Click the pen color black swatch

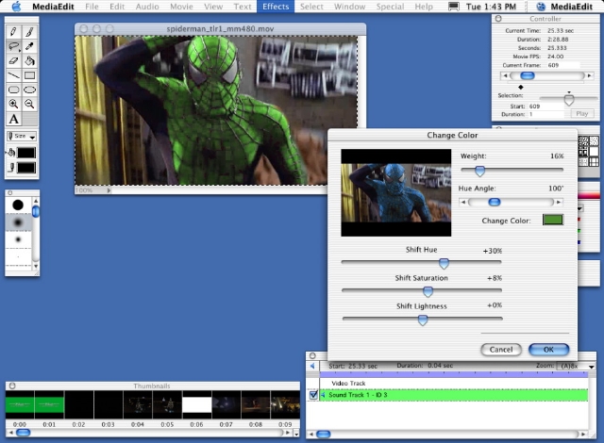pyautogui.click(x=26, y=168)
